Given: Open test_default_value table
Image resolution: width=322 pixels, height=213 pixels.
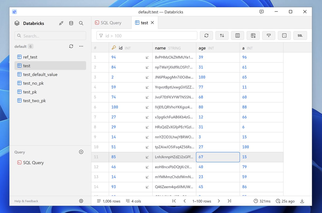Looking at the screenshot, I should coord(50,74).
